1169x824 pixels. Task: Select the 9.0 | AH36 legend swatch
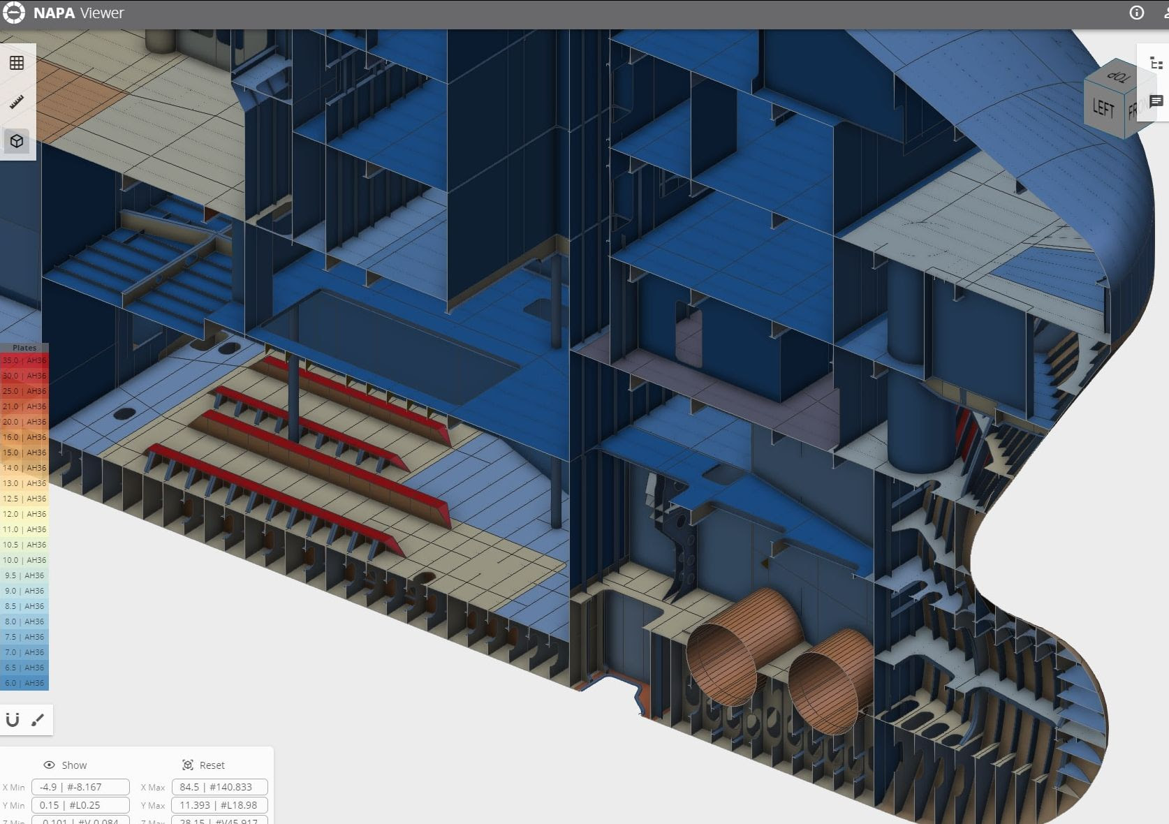pyautogui.click(x=24, y=591)
